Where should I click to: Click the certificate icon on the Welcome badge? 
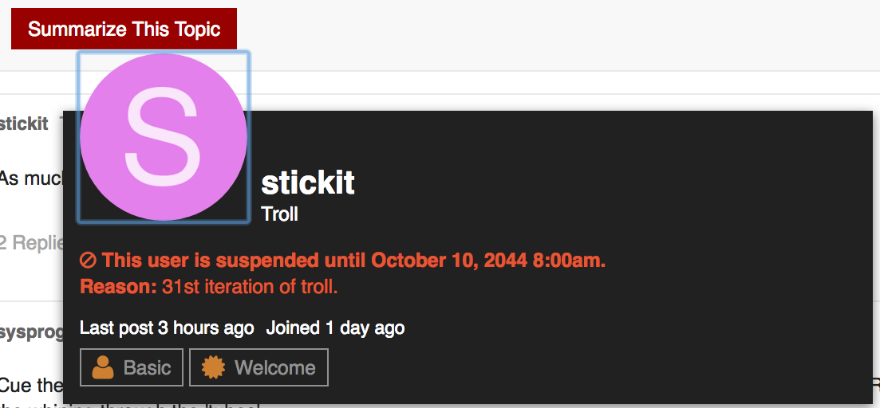pyautogui.click(x=213, y=367)
